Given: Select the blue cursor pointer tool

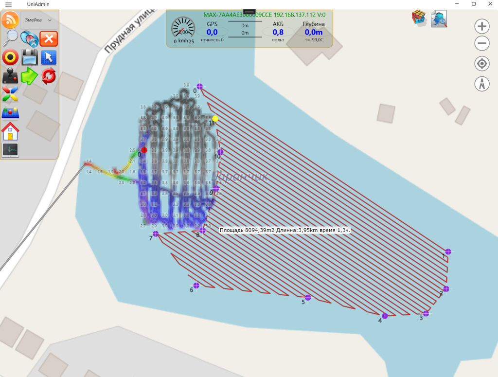Looking at the screenshot, I should (49, 57).
